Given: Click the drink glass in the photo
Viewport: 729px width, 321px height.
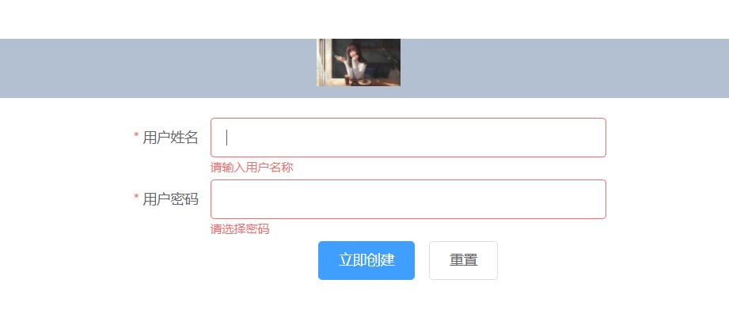Looking at the screenshot, I should (347, 80).
